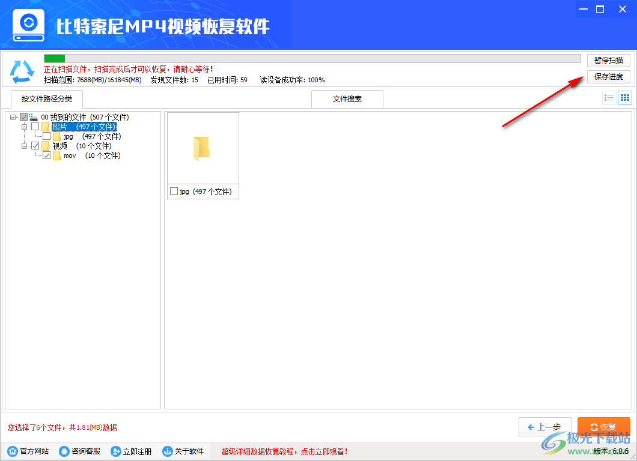
Task: Switch to list view icon
Action: coord(609,98)
